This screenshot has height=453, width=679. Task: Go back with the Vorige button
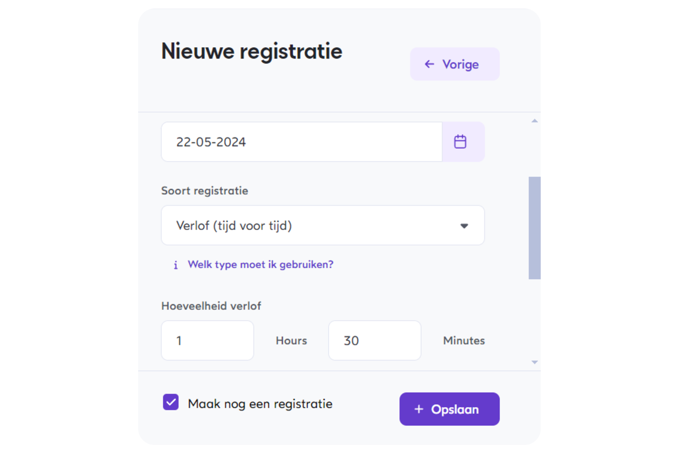tap(455, 64)
